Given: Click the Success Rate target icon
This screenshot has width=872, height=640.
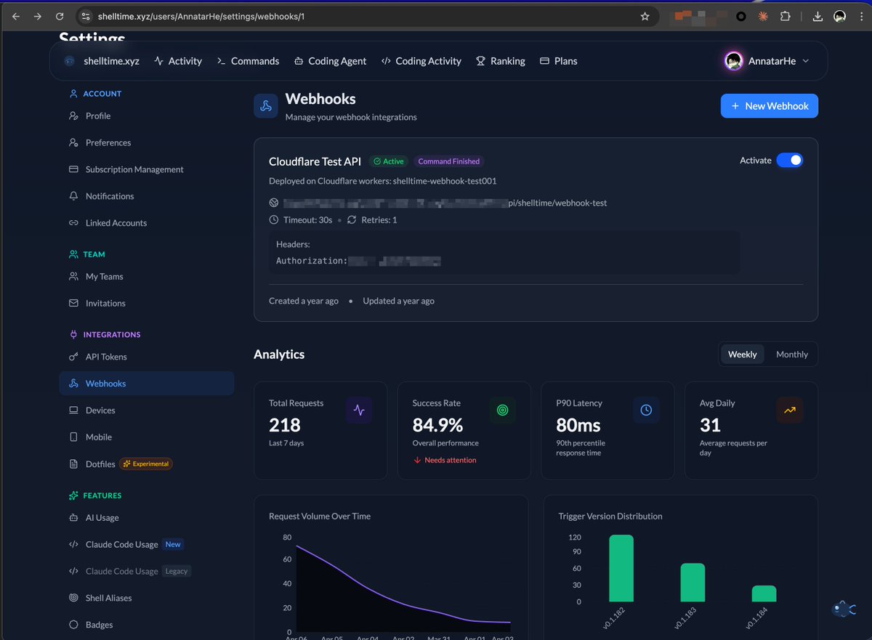Looking at the screenshot, I should (x=502, y=410).
